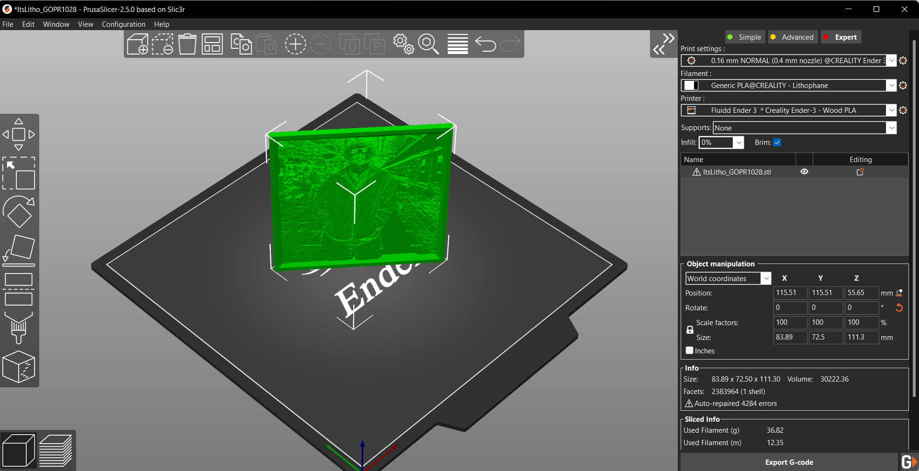Open the Window menu
Screen dimensions: 919x471
[56, 24]
